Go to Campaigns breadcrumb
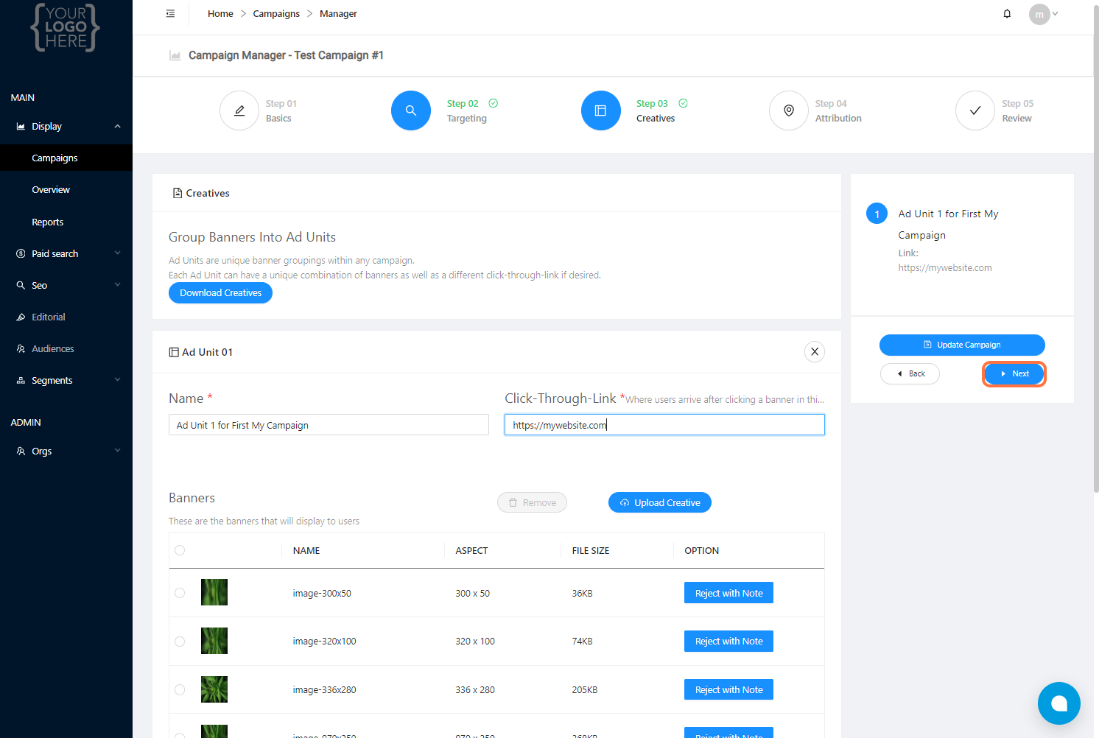 276,14
